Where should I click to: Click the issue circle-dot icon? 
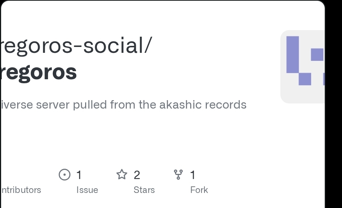point(64,175)
